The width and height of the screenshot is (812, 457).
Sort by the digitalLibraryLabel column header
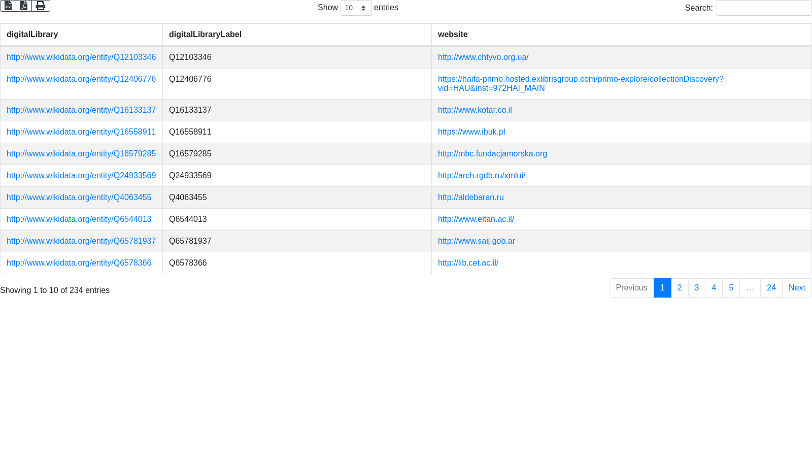[x=205, y=35]
